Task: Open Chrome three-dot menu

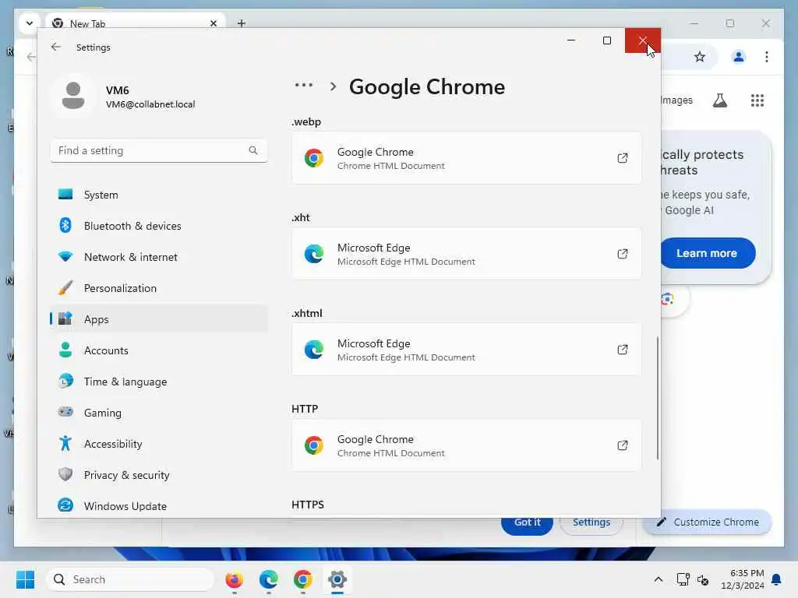Action: point(767,56)
